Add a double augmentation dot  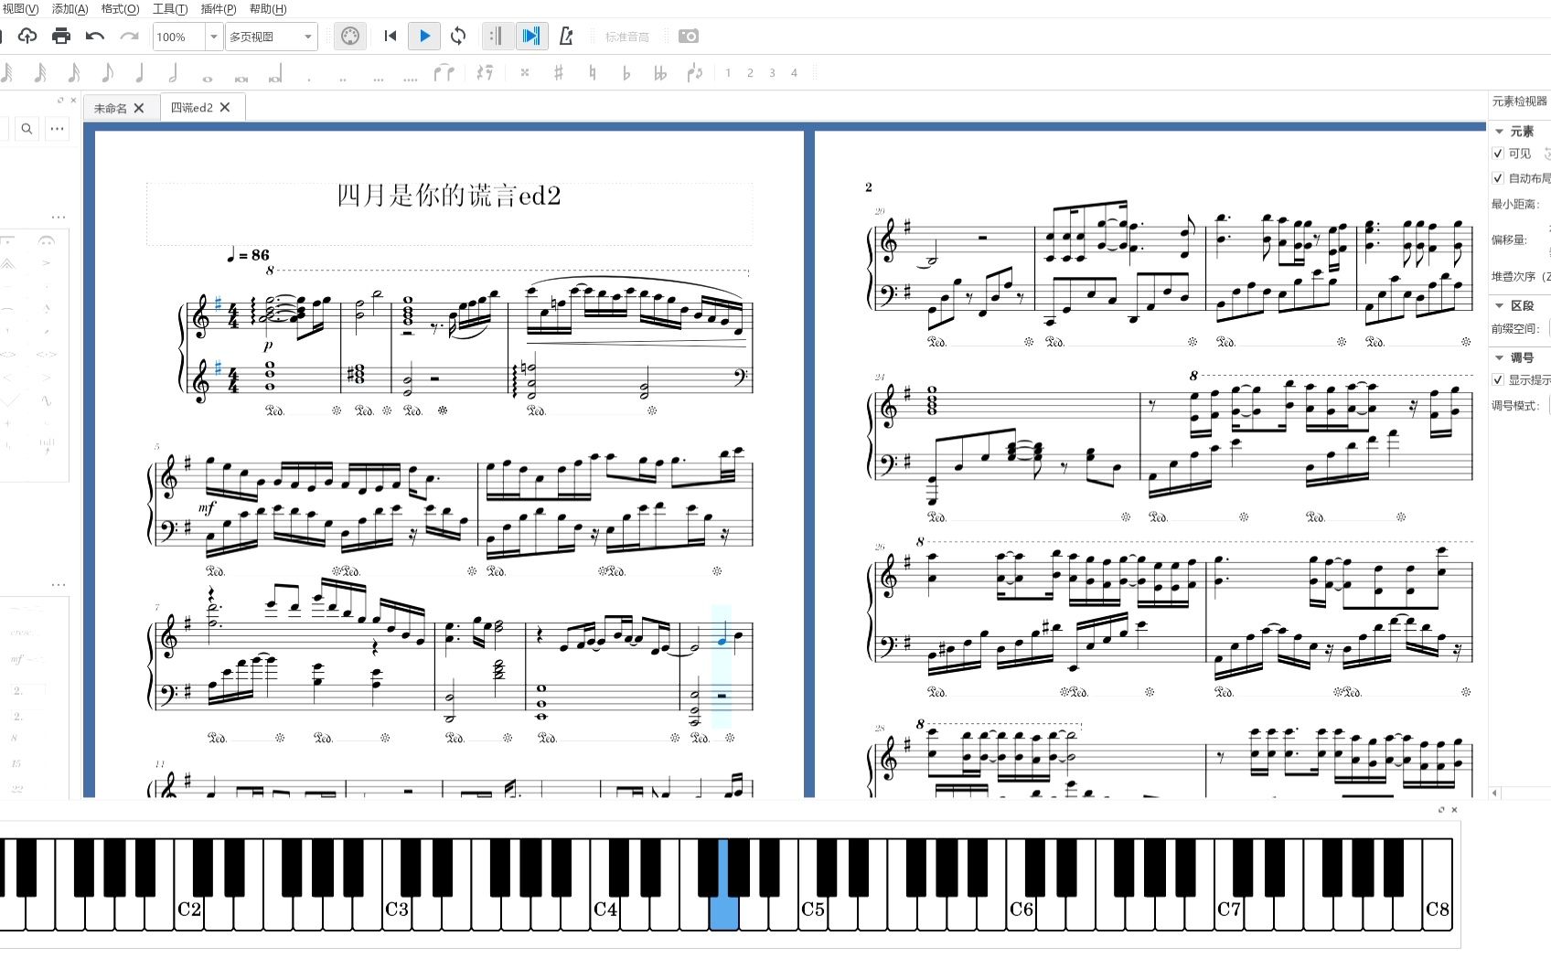(x=343, y=80)
